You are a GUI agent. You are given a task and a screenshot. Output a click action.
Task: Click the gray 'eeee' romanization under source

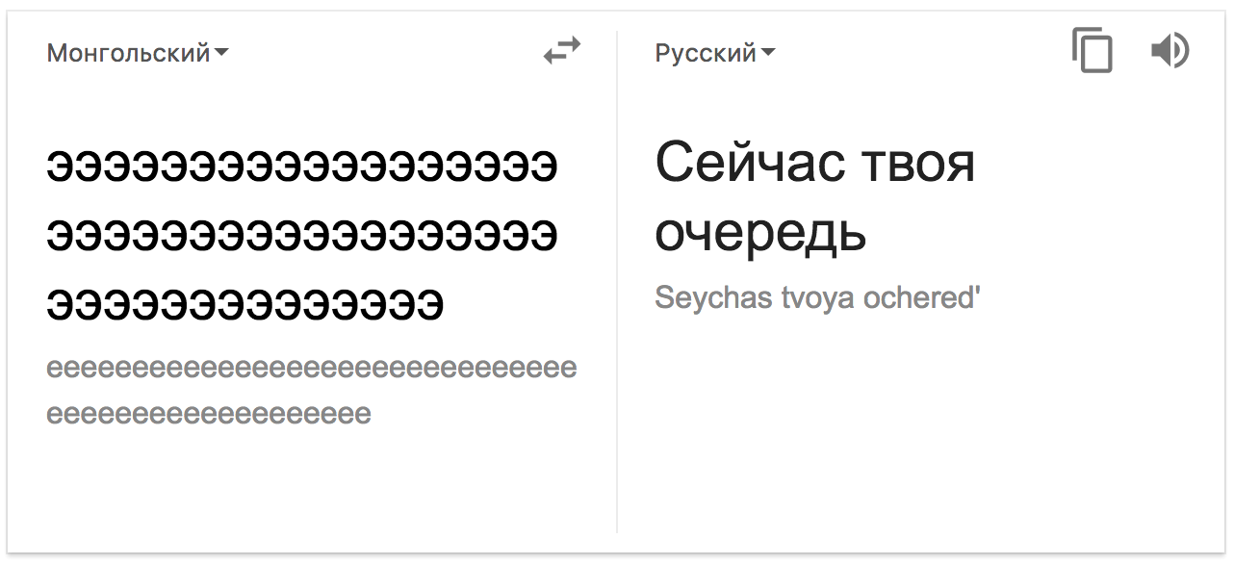click(311, 369)
